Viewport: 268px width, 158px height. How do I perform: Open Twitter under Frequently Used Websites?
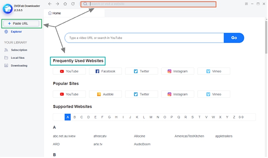tap(142, 71)
